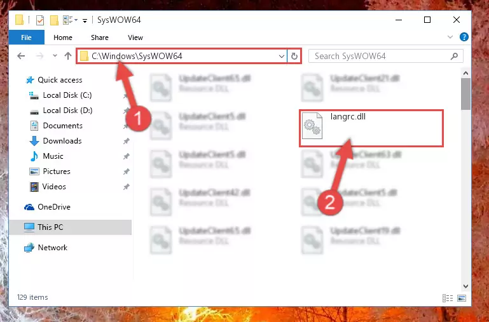Open the Customize Quick Access Toolbar arrow

[x=85, y=21]
